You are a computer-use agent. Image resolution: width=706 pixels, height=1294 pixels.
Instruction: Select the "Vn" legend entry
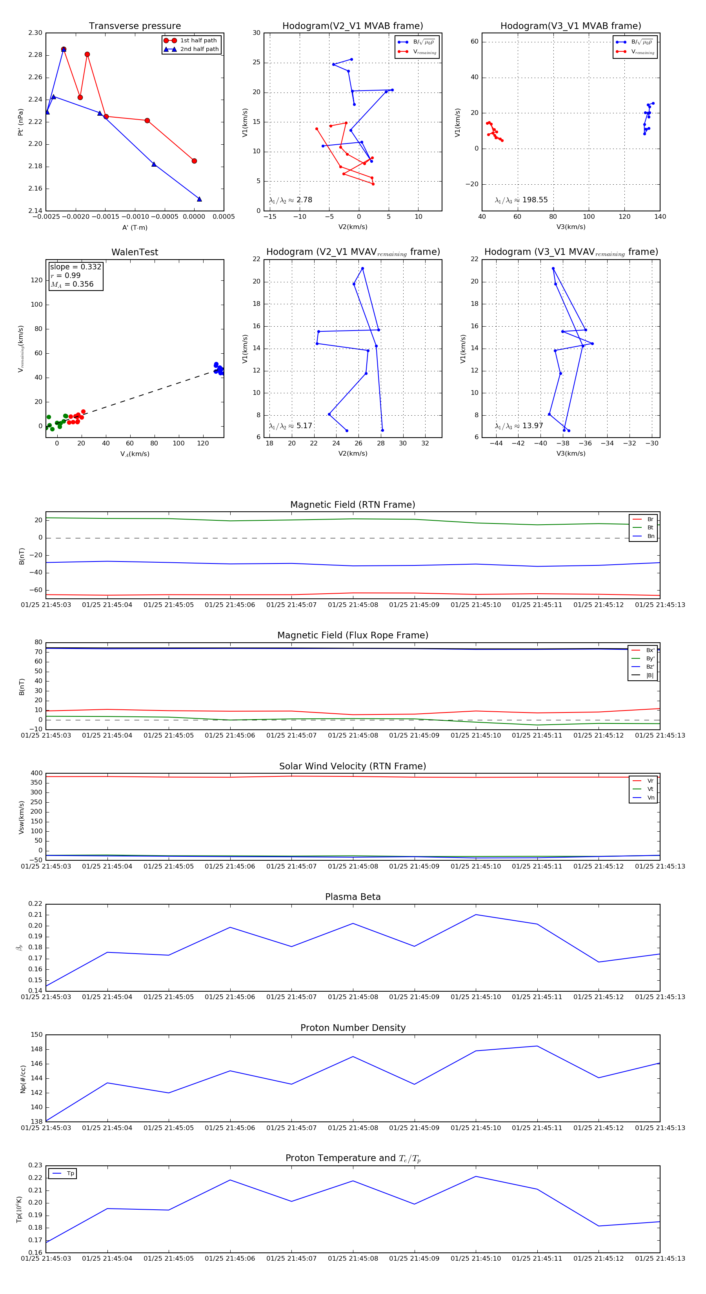(x=643, y=798)
